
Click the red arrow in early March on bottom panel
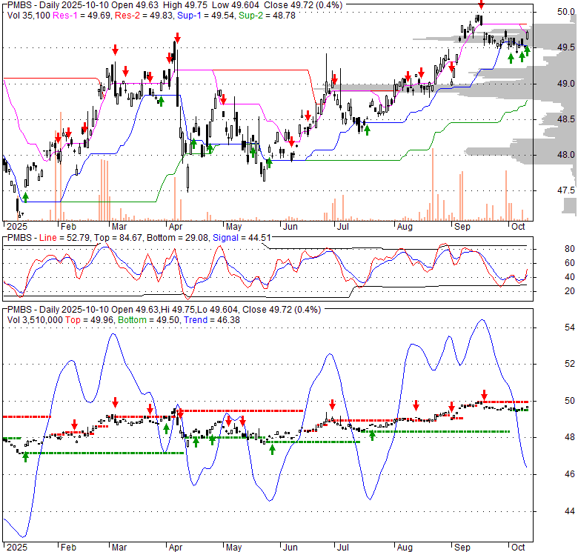tap(115, 402)
